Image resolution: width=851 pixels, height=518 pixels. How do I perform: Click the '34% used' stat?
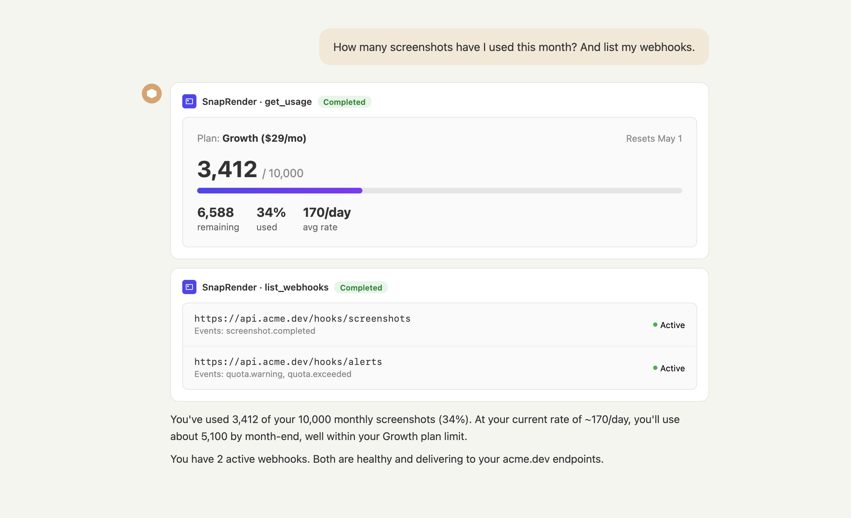click(271, 219)
